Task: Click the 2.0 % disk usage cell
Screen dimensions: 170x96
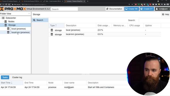Action: click(100, 30)
